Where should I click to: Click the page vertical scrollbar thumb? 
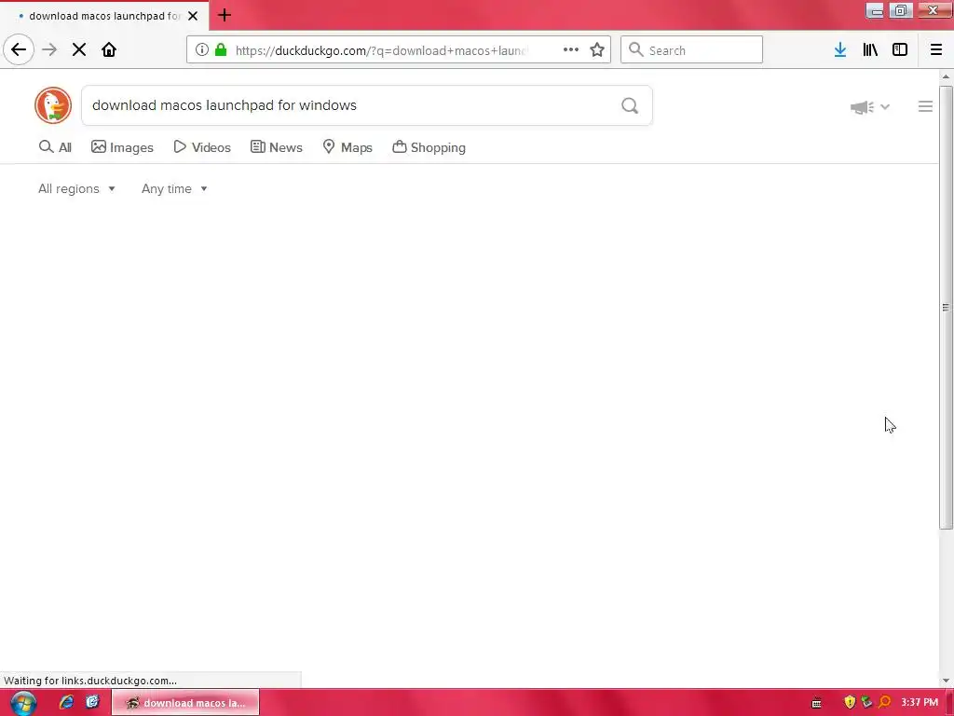point(946,308)
